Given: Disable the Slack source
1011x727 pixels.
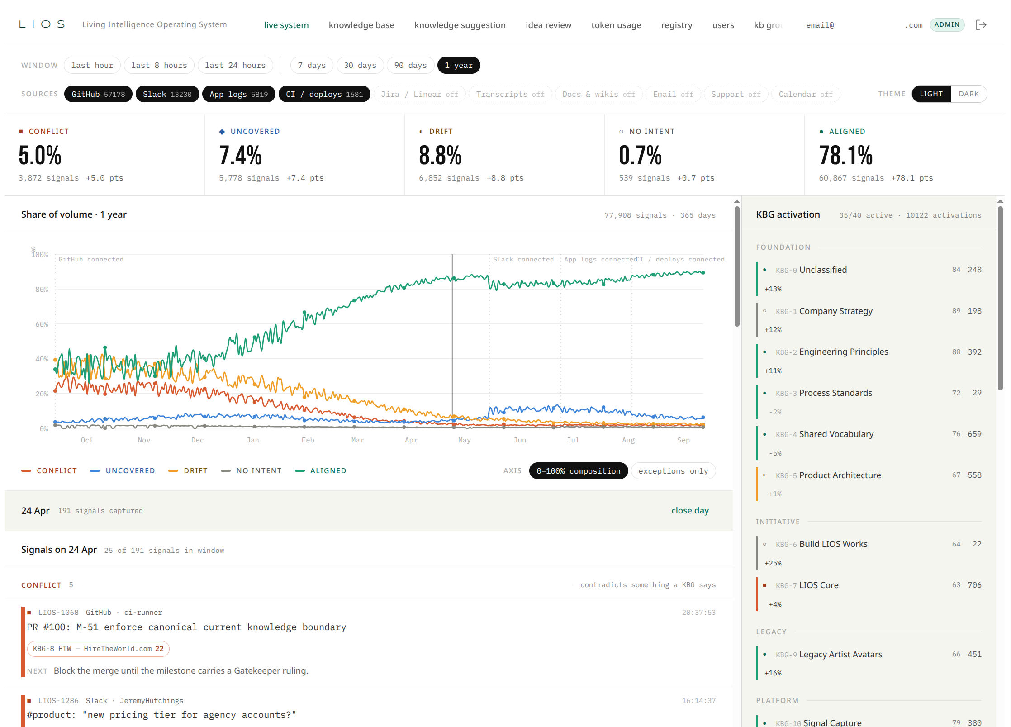Looking at the screenshot, I should pyautogui.click(x=167, y=94).
